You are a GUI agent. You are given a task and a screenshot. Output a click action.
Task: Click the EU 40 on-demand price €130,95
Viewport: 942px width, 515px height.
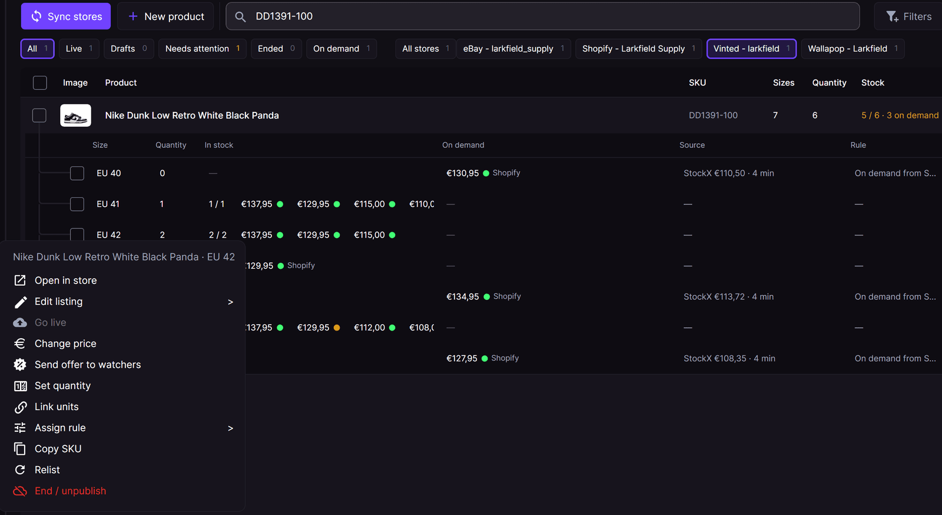pyautogui.click(x=462, y=173)
